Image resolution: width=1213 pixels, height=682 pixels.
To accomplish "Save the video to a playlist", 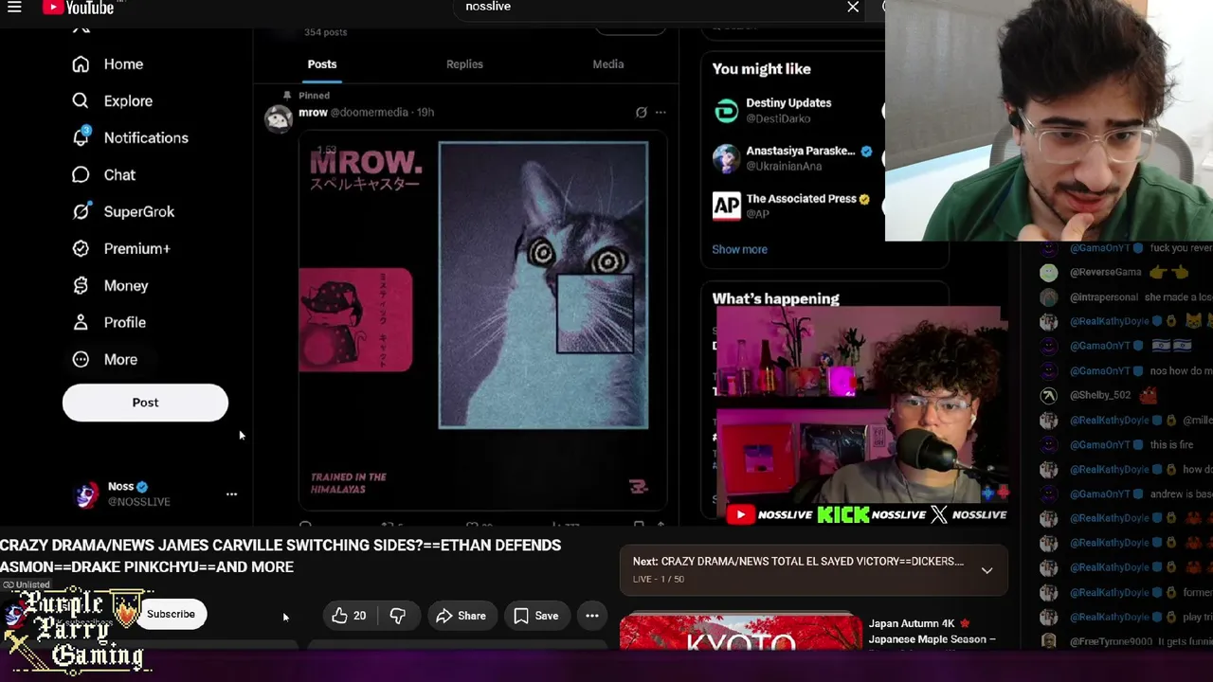I will [536, 616].
